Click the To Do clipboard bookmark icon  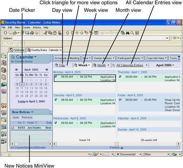click(4, 77)
